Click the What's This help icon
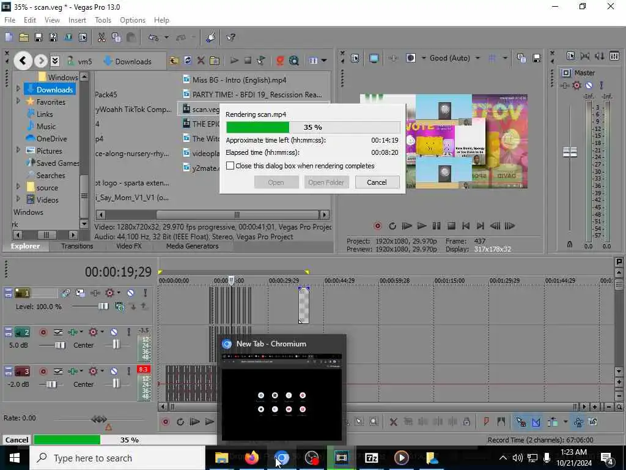 [230, 37]
